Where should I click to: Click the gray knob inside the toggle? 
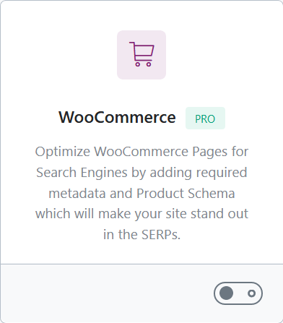click(226, 293)
